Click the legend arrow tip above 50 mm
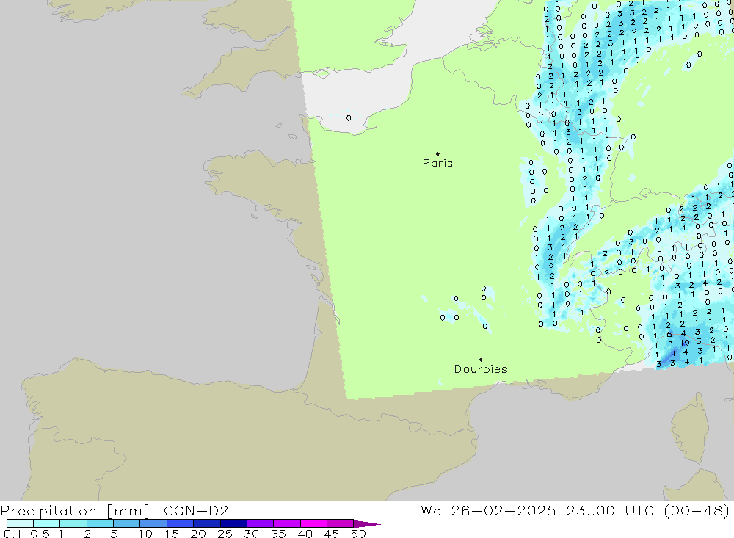The width and height of the screenshot is (734, 538). click(x=368, y=523)
